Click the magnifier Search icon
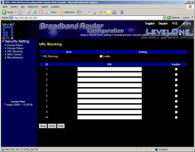This screenshot has width=195, height=152. point(48,12)
